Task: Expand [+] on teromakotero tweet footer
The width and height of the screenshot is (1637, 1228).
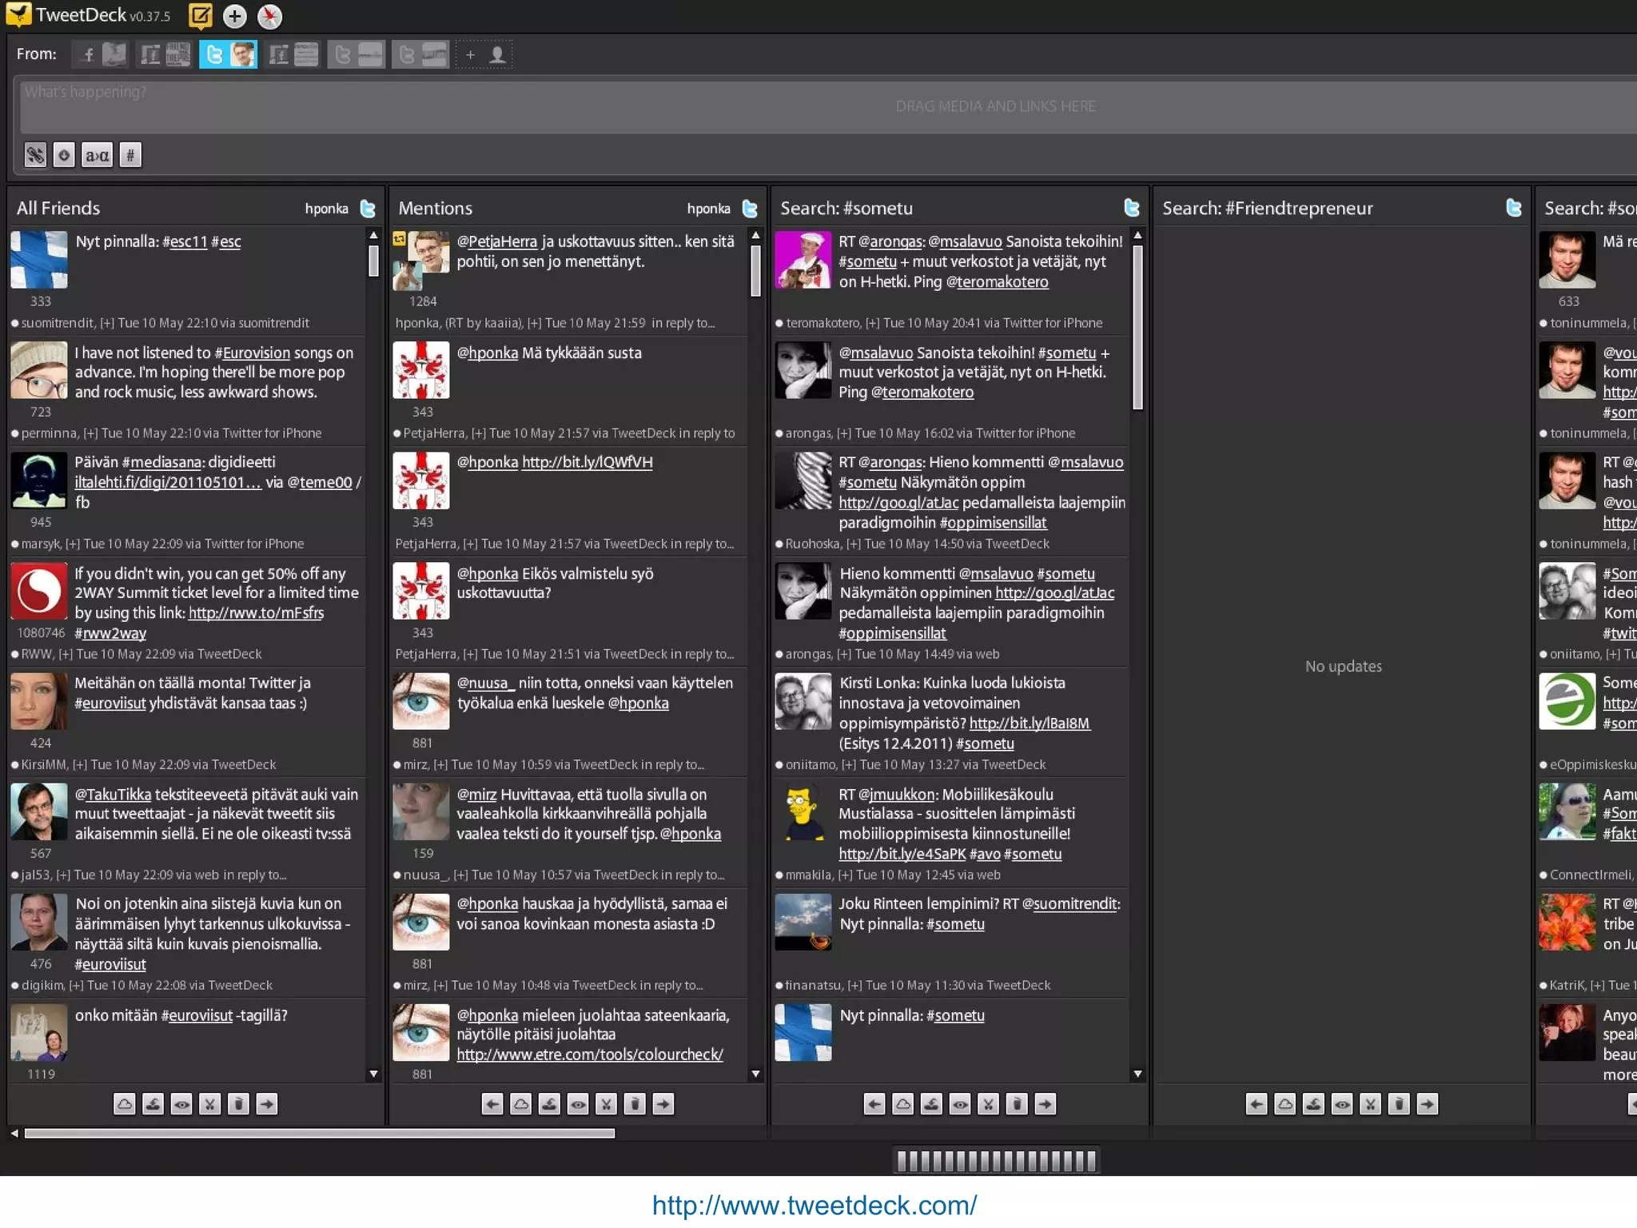Action: pos(872,323)
